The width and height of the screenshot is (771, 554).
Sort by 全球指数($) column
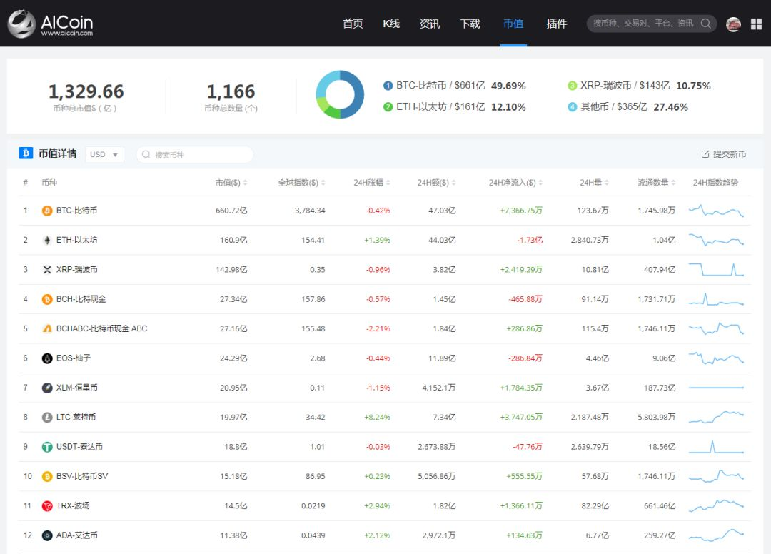coord(301,183)
